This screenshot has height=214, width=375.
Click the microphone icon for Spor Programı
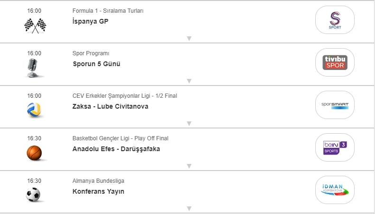click(33, 68)
